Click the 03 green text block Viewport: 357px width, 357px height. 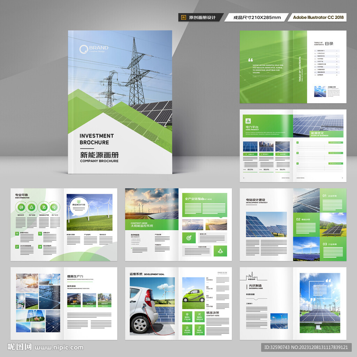[333, 249]
